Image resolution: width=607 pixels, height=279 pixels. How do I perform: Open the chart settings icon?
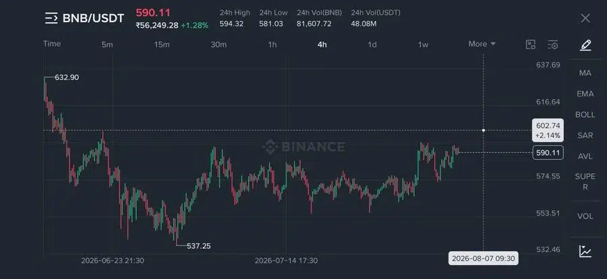(x=553, y=44)
